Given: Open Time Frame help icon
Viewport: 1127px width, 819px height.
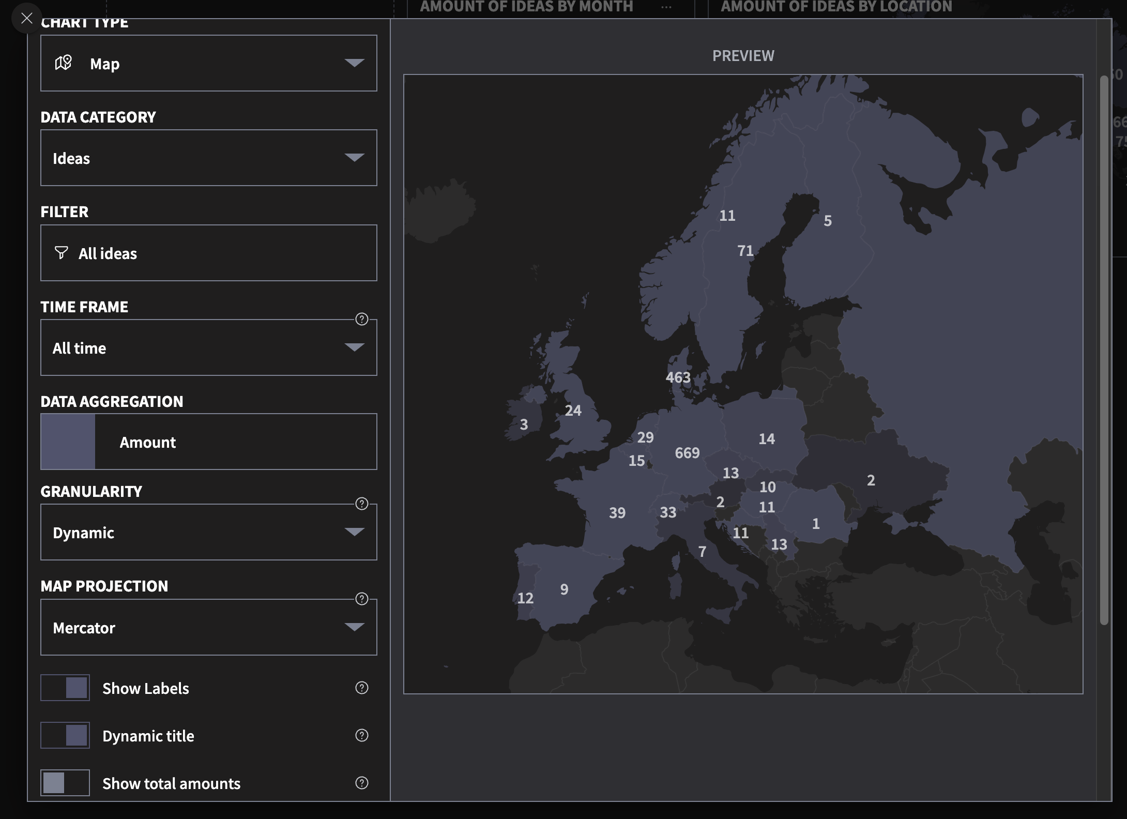Looking at the screenshot, I should click(x=362, y=319).
